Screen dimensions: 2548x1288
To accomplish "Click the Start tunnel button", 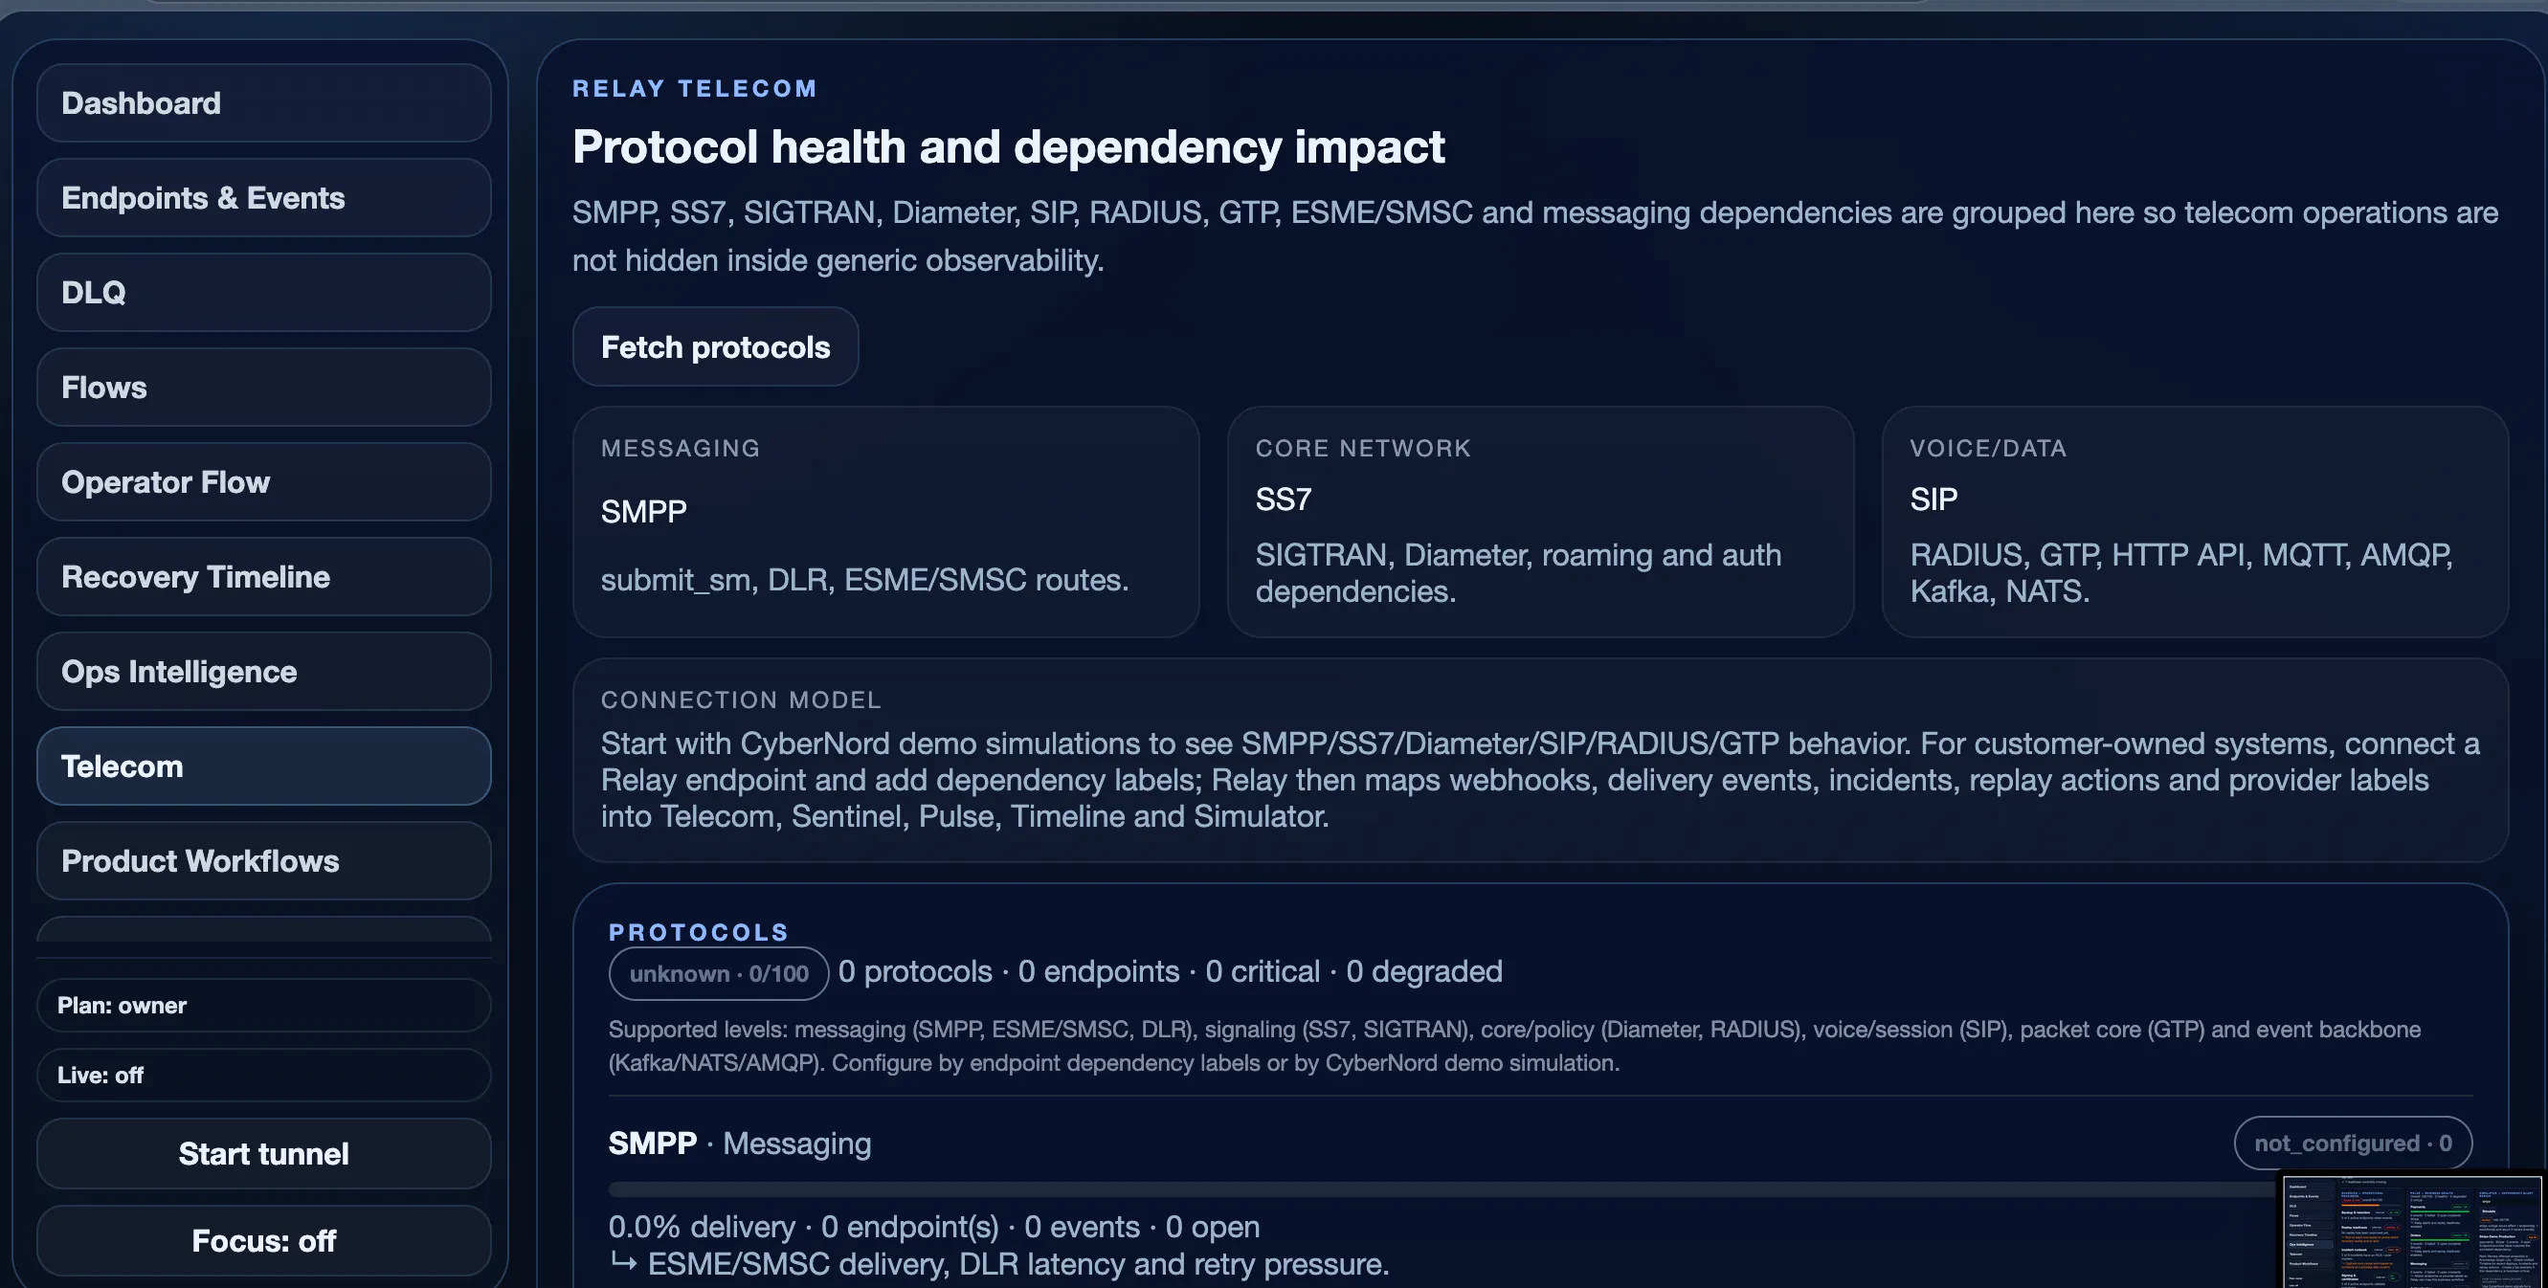I will coord(264,1154).
